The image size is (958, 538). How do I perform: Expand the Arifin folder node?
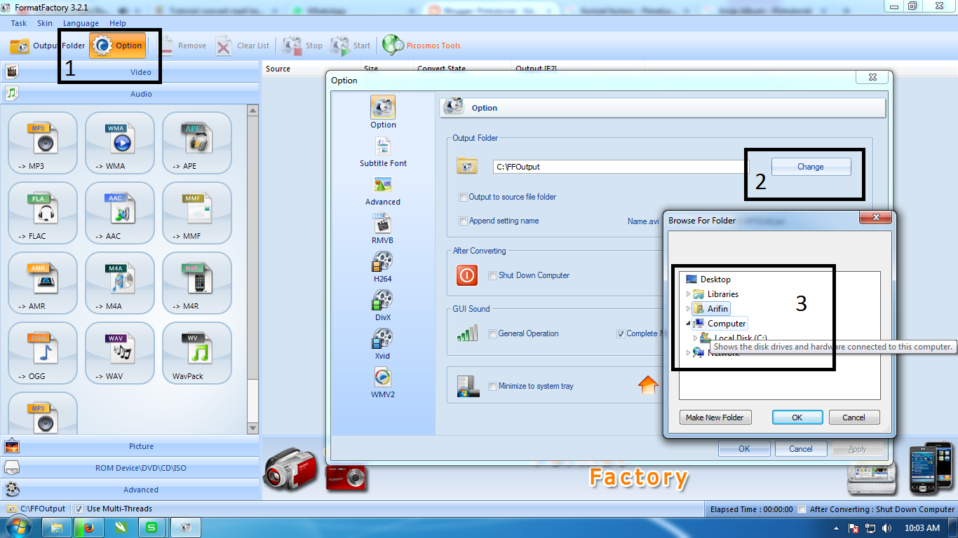coord(688,308)
